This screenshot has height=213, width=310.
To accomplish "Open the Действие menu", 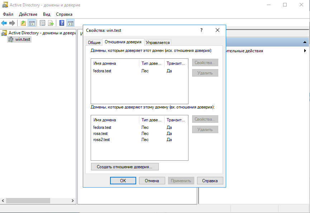I will [x=28, y=14].
